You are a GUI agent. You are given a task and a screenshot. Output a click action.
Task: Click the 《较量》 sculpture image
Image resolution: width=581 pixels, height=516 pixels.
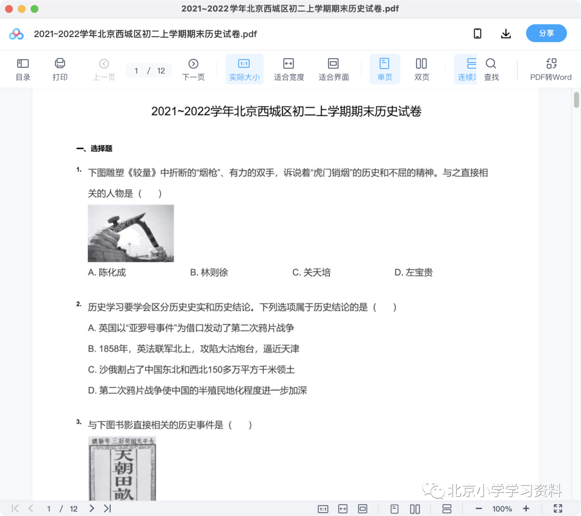[x=131, y=234]
